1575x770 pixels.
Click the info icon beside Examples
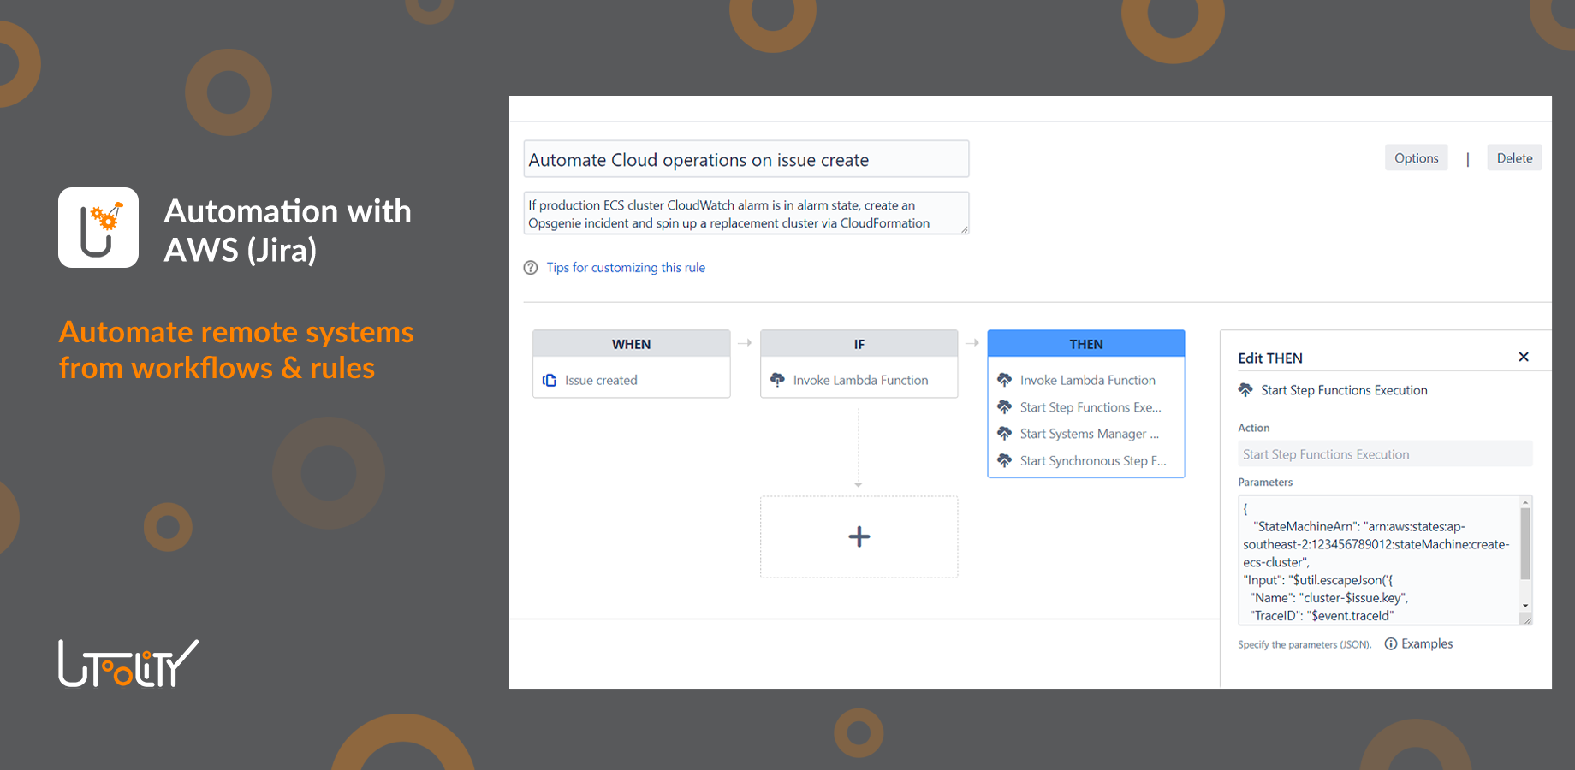(x=1390, y=643)
